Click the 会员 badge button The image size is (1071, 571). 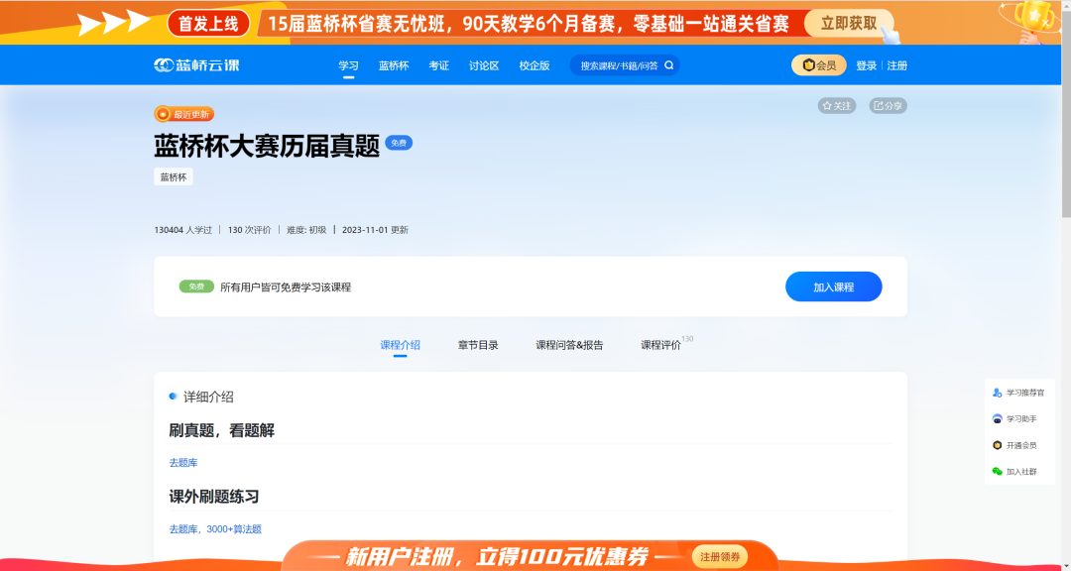818,65
